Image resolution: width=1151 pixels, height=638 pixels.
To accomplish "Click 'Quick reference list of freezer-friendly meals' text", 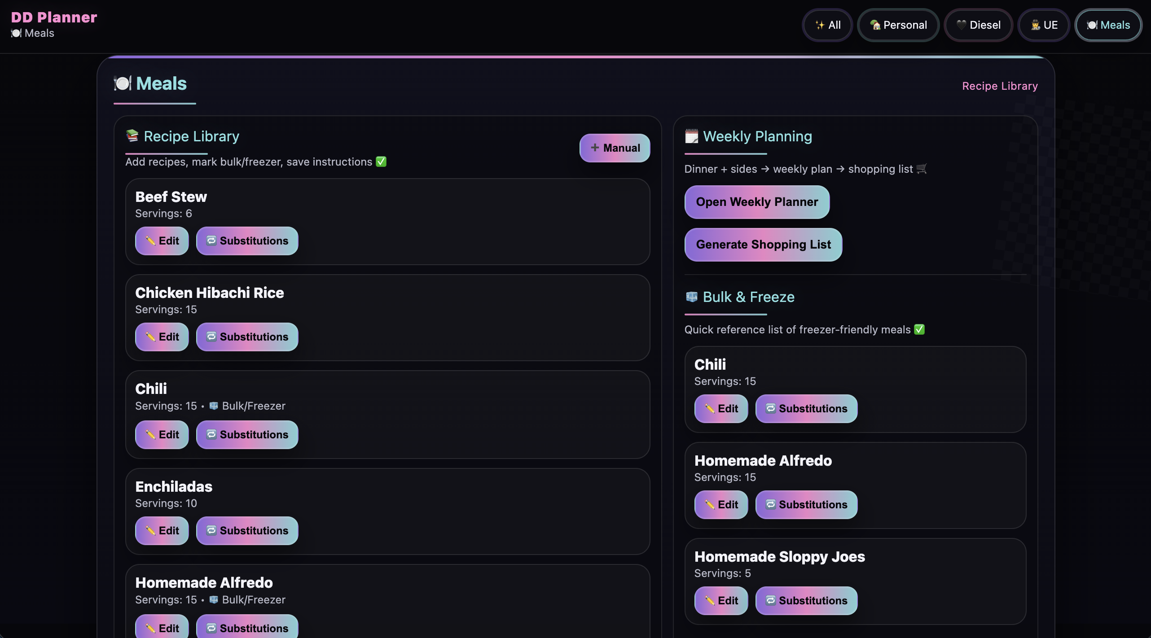I will (x=797, y=330).
